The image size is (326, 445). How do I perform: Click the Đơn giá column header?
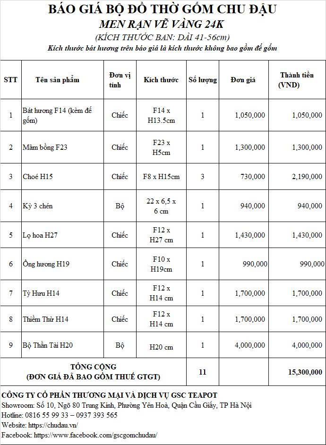click(244, 80)
